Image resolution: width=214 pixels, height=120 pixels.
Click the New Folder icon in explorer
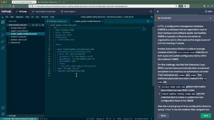pos(36,25)
